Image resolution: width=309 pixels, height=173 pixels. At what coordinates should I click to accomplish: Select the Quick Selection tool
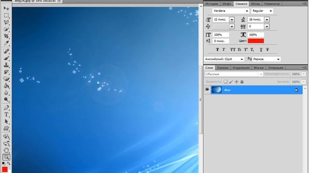pos(6,29)
